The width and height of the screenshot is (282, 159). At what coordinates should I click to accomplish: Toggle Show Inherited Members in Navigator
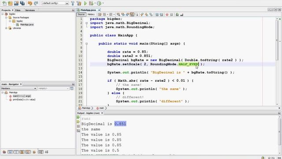click(x=4, y=152)
